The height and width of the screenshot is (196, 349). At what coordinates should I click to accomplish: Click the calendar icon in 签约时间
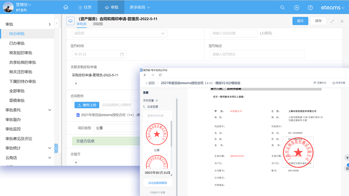pos(122,54)
